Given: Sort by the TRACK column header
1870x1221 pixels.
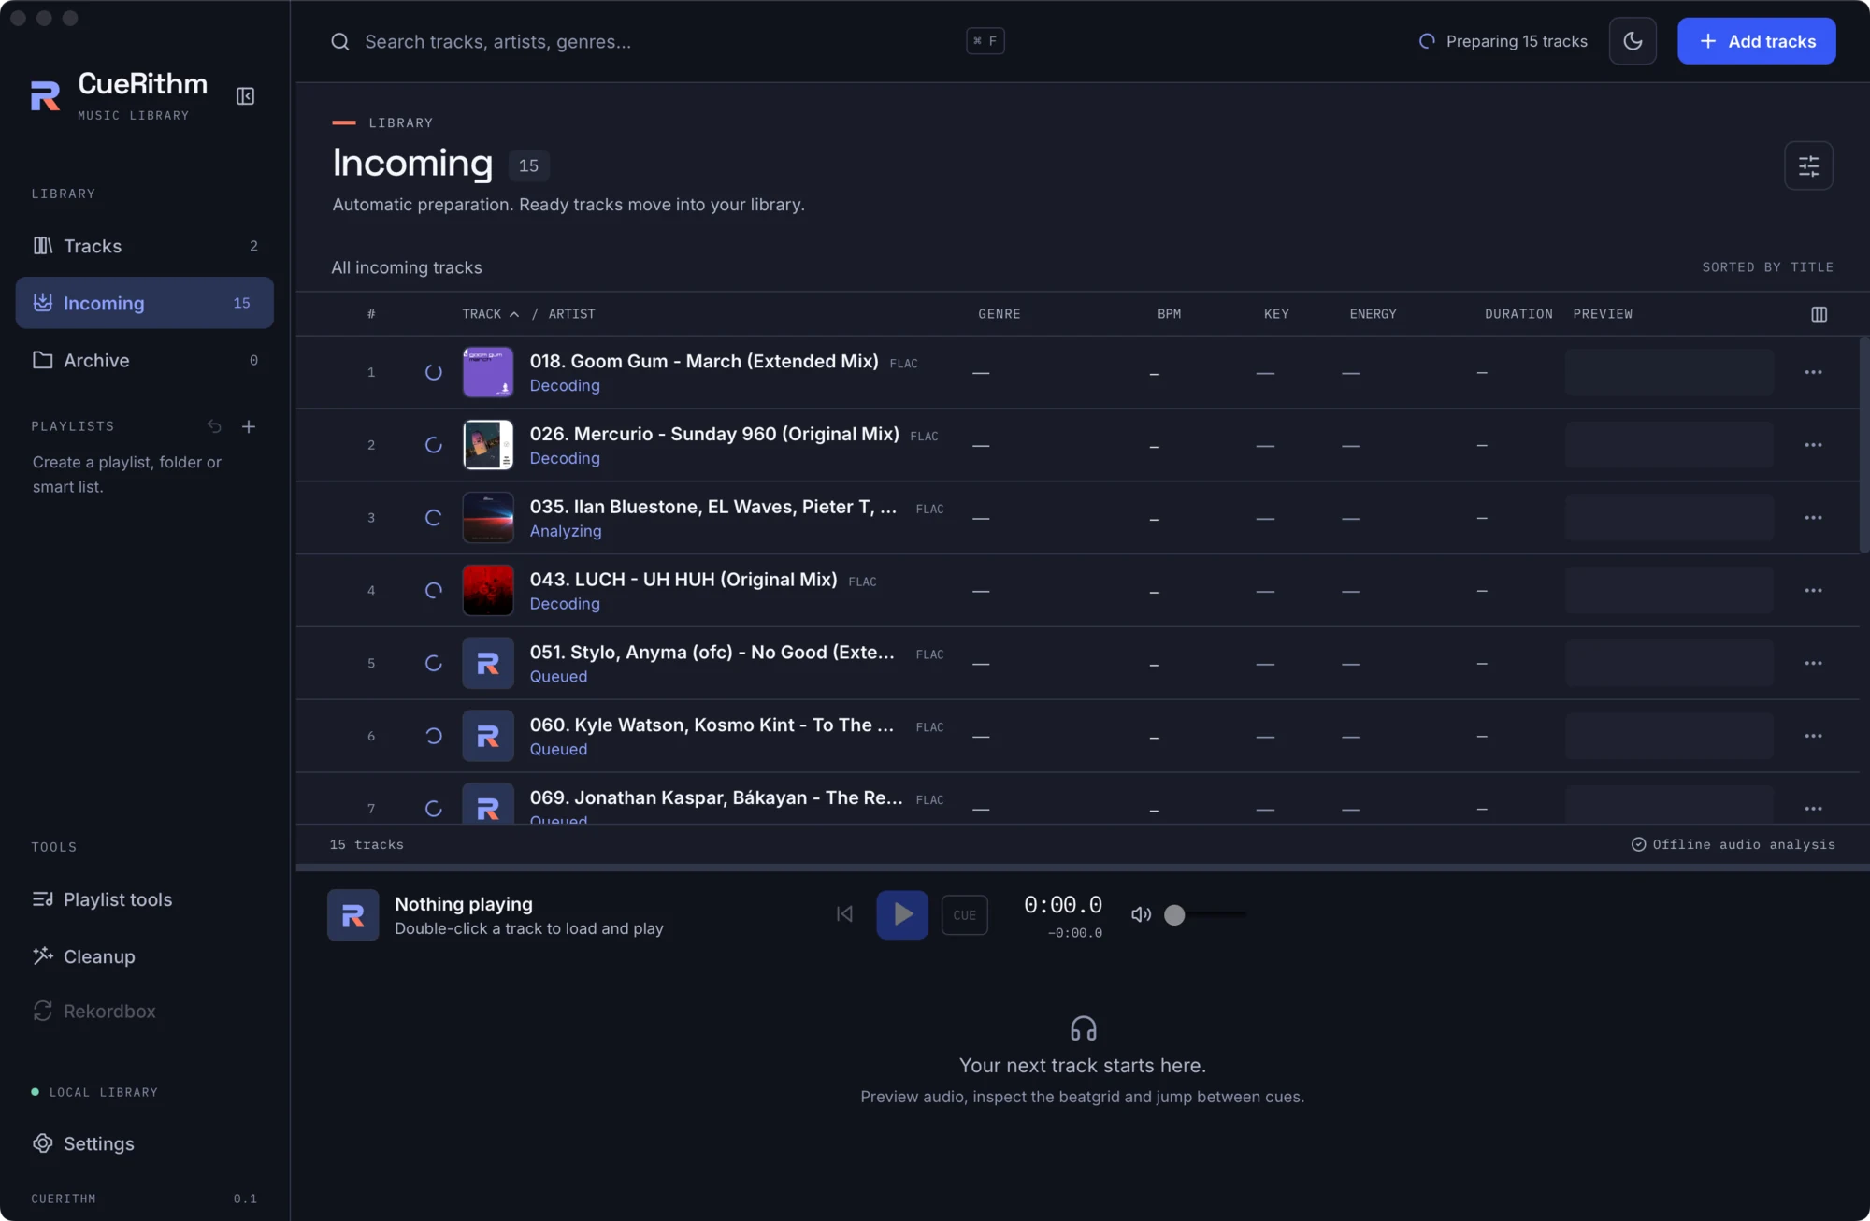Looking at the screenshot, I should pyautogui.click(x=490, y=314).
